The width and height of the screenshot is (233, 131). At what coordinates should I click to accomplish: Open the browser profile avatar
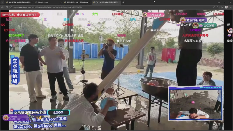[x=226, y=7]
